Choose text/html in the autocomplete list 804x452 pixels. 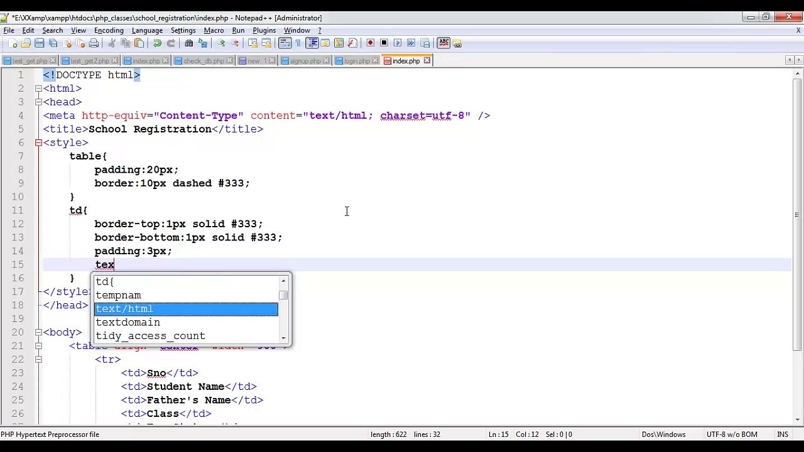[x=186, y=309]
